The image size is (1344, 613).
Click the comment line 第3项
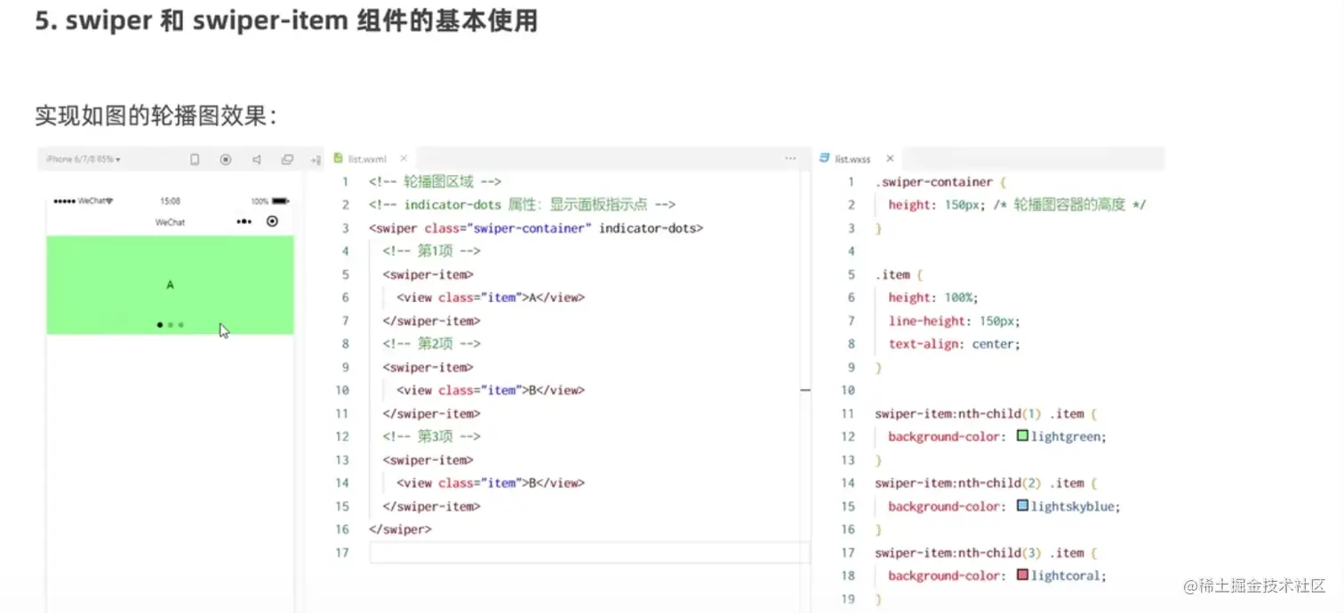pyautogui.click(x=431, y=436)
